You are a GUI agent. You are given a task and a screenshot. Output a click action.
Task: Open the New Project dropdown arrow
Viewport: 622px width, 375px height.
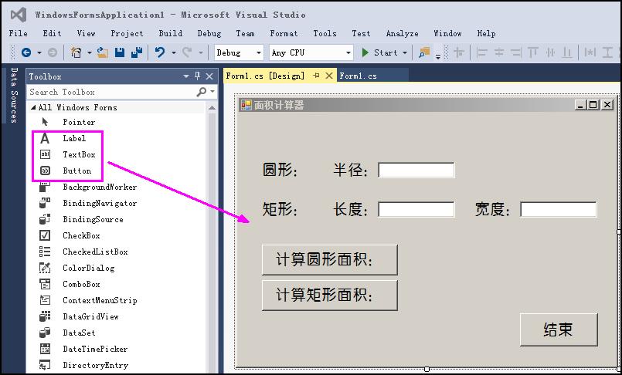point(90,52)
